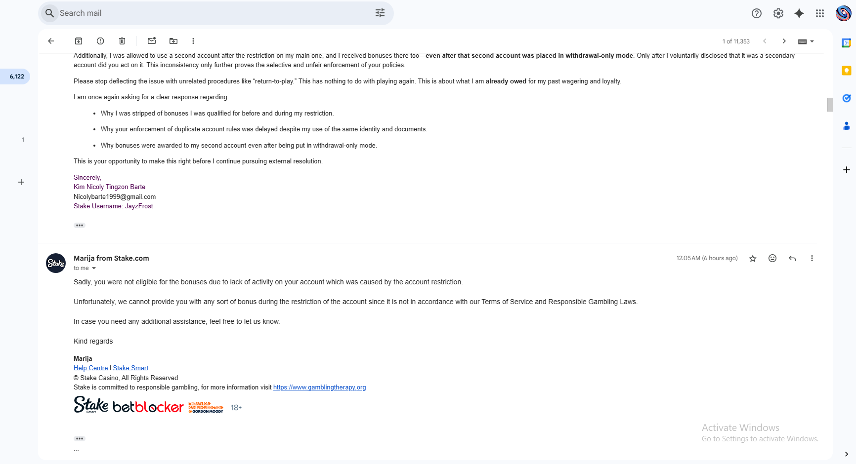Create new label plus button
856x464 pixels.
click(21, 182)
